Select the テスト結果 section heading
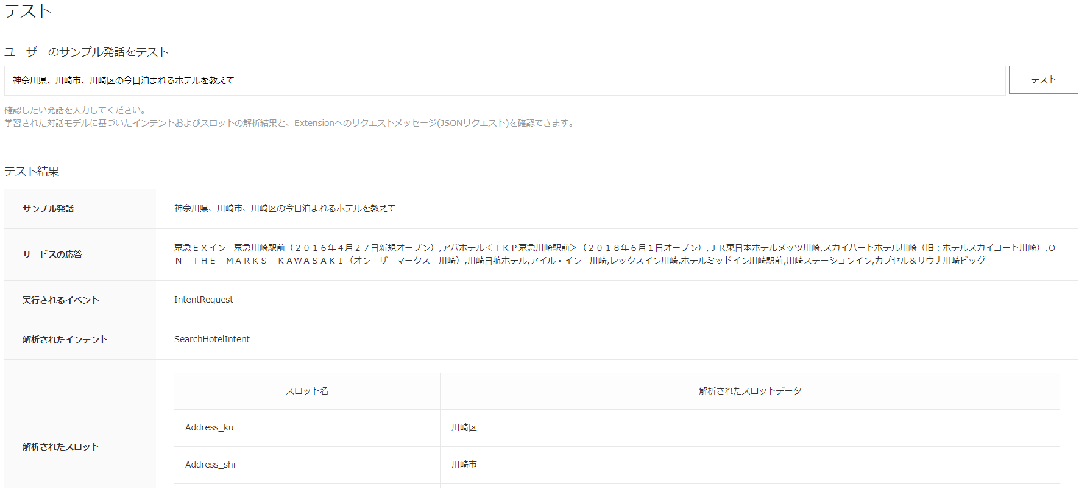1090x498 pixels. [x=32, y=171]
